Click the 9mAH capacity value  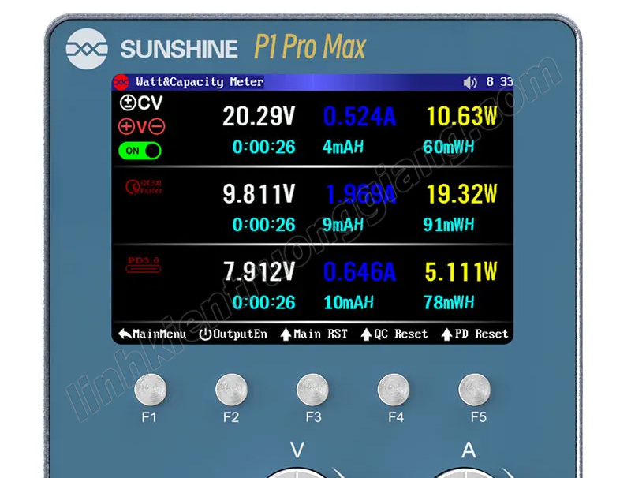point(343,225)
